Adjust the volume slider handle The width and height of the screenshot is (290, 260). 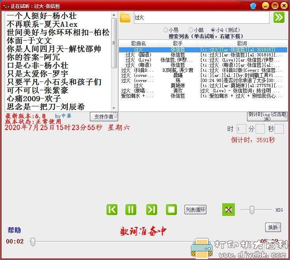coord(252,210)
